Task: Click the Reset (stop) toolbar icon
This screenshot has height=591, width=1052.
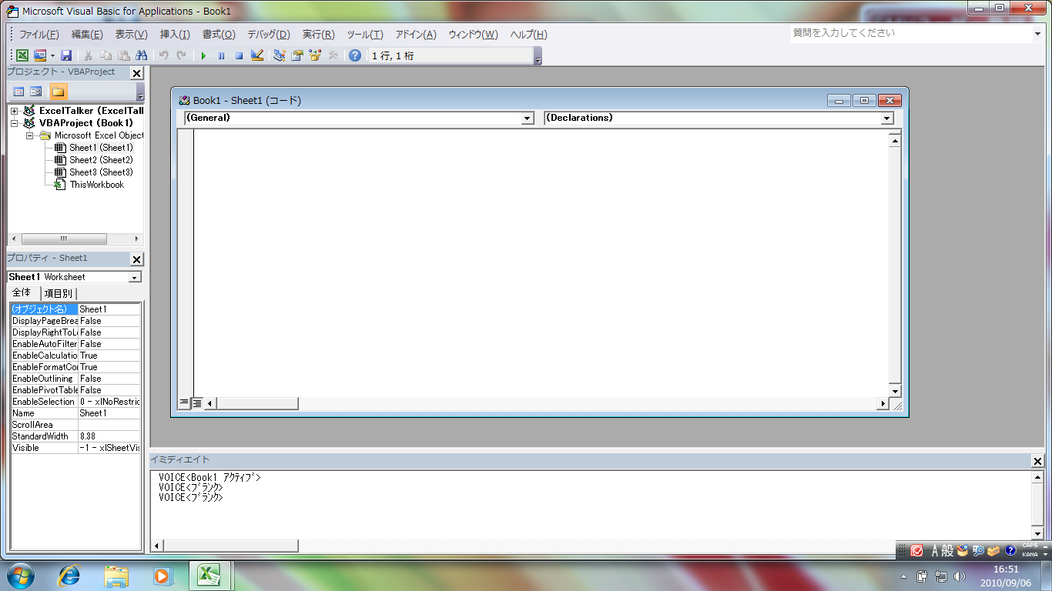Action: pyautogui.click(x=239, y=55)
